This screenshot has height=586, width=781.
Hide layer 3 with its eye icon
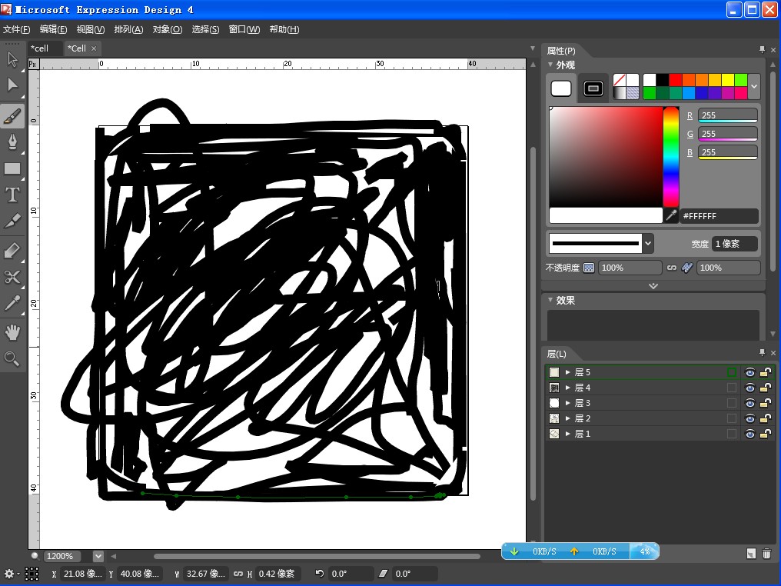(x=749, y=403)
